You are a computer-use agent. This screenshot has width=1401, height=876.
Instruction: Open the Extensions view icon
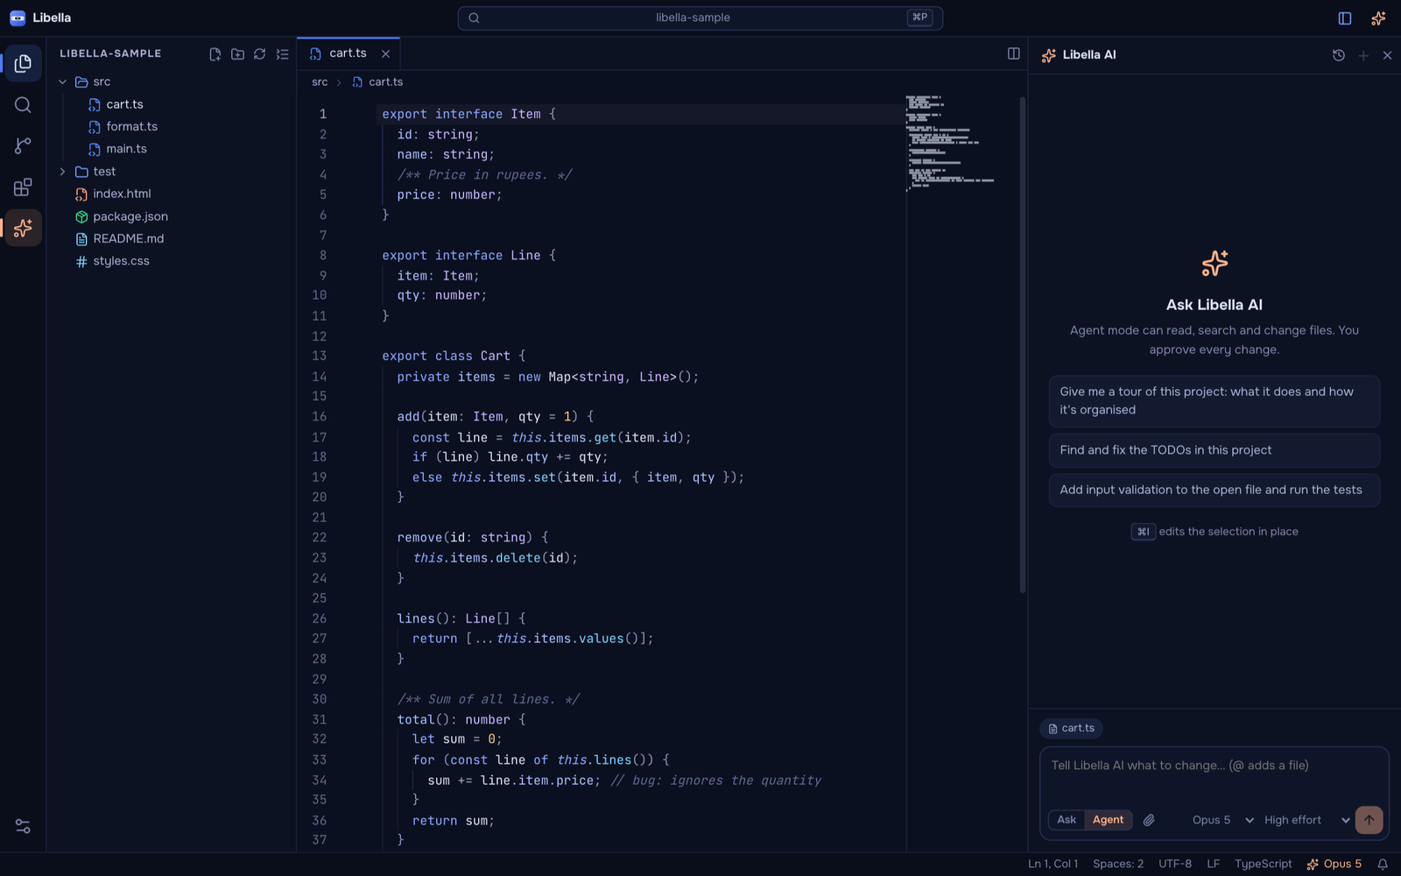pos(23,187)
